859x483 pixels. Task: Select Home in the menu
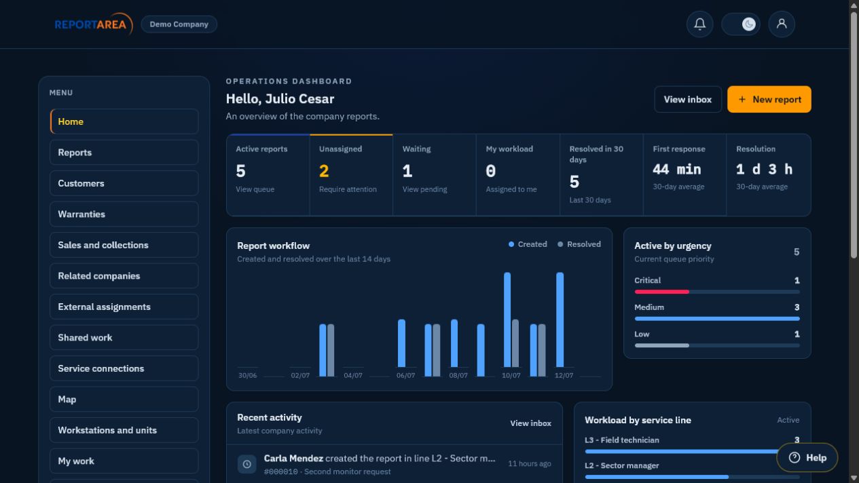(x=124, y=121)
